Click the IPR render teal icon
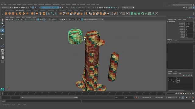195x109 pixels. coord(109,8)
